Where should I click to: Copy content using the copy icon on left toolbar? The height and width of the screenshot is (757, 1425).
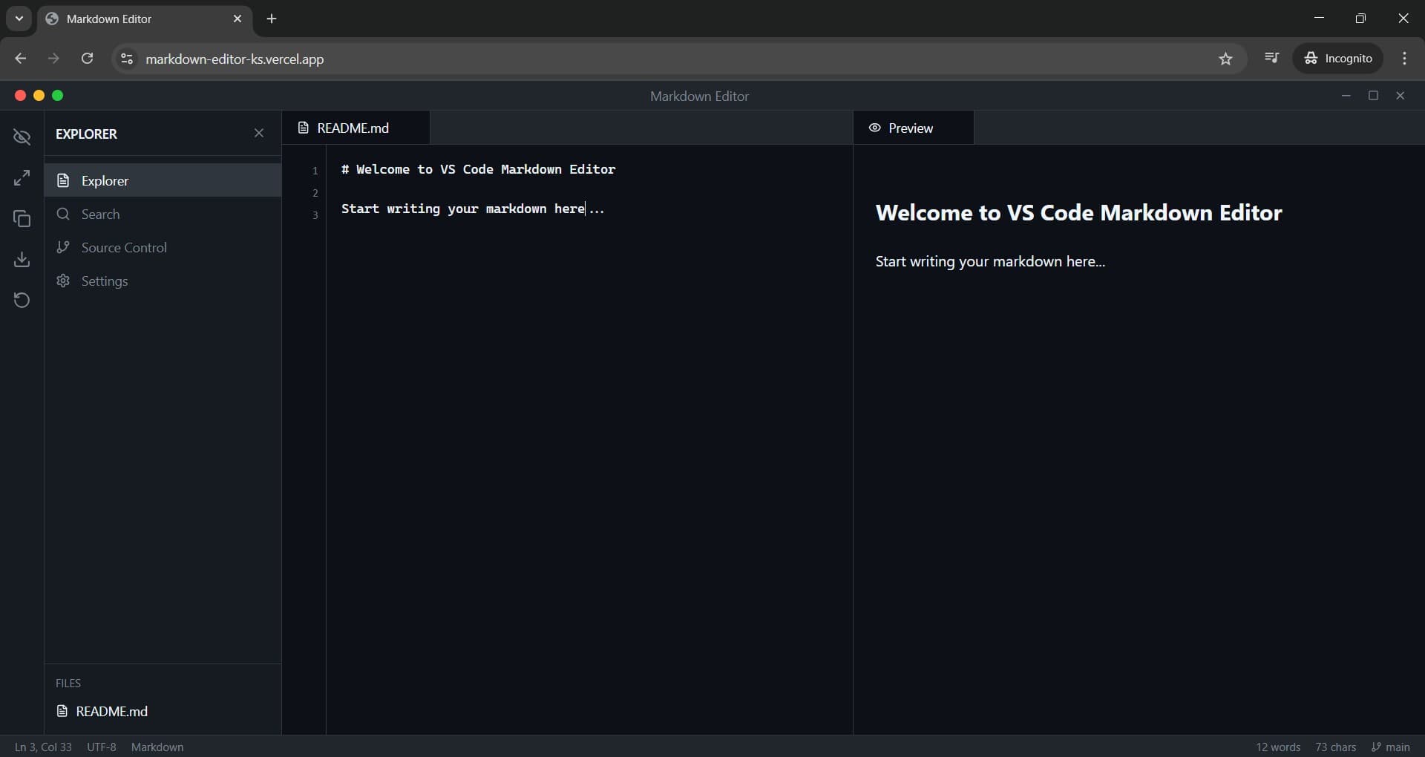(22, 218)
